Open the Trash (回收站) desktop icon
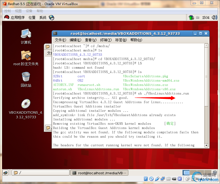Screen dimensions: 220x184 pyautogui.click(x=26, y=77)
